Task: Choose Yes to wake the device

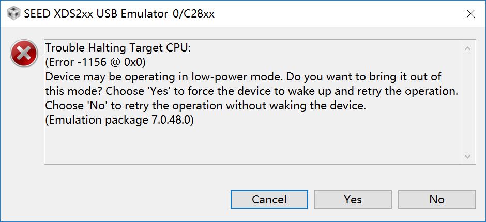Action: point(353,199)
